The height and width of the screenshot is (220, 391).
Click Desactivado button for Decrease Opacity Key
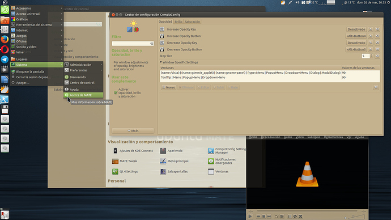click(356, 43)
